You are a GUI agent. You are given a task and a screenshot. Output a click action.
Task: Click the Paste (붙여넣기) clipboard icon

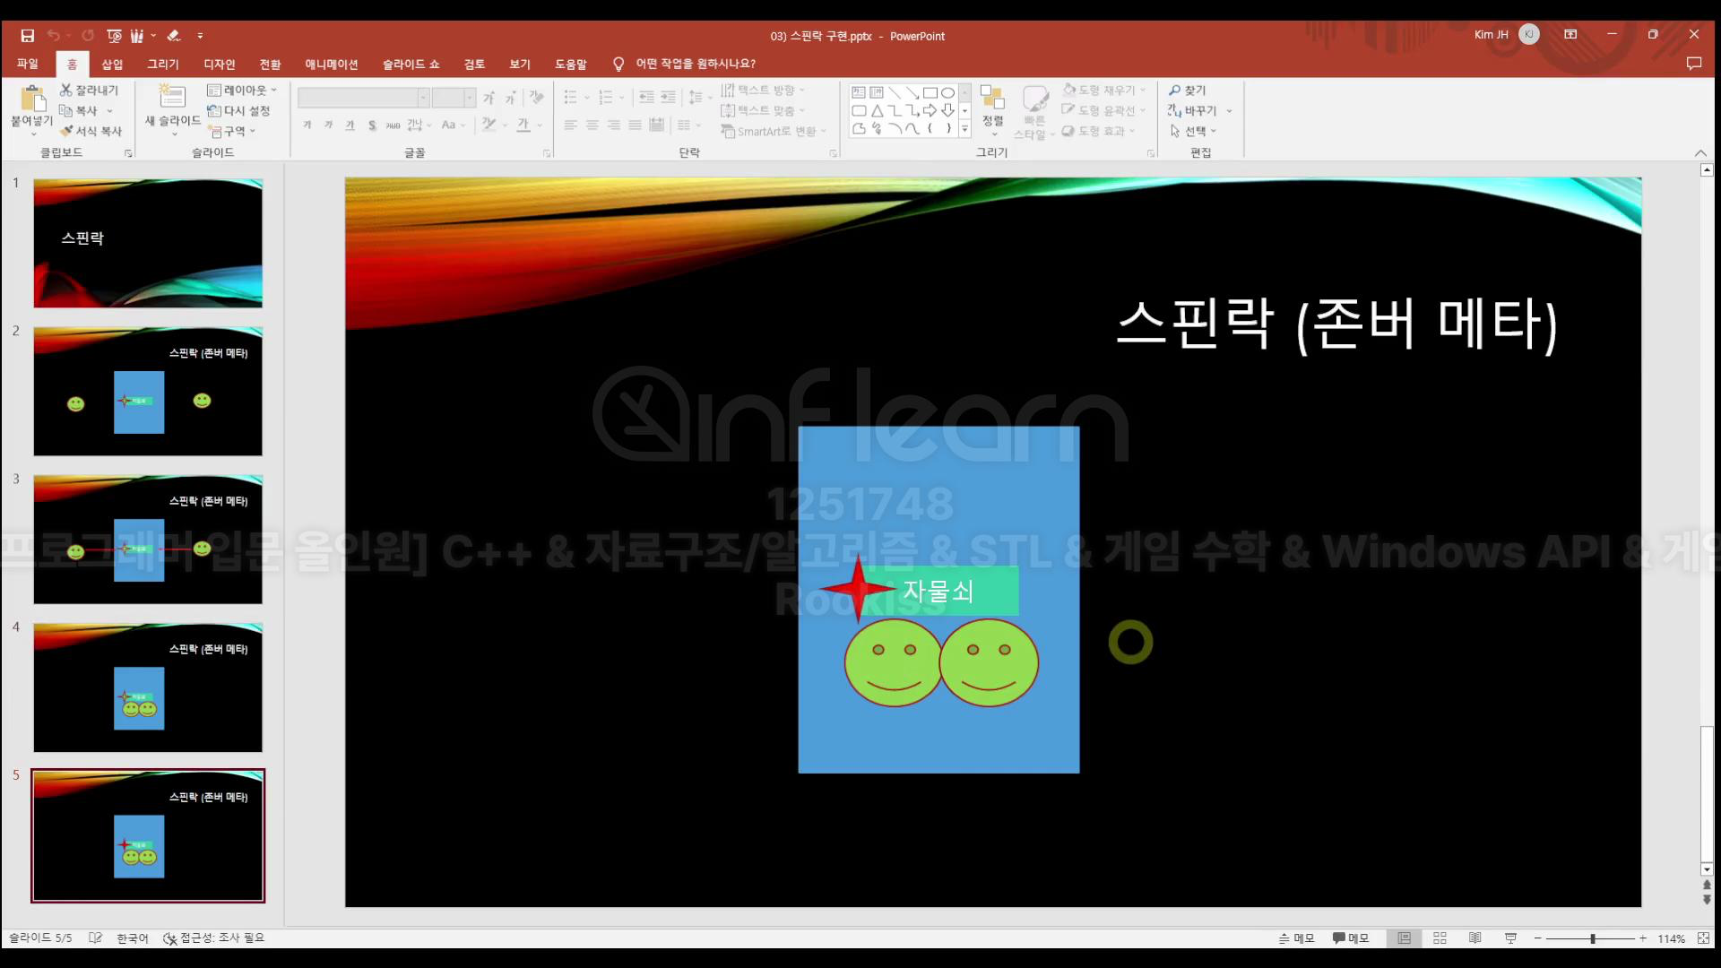coord(32,99)
